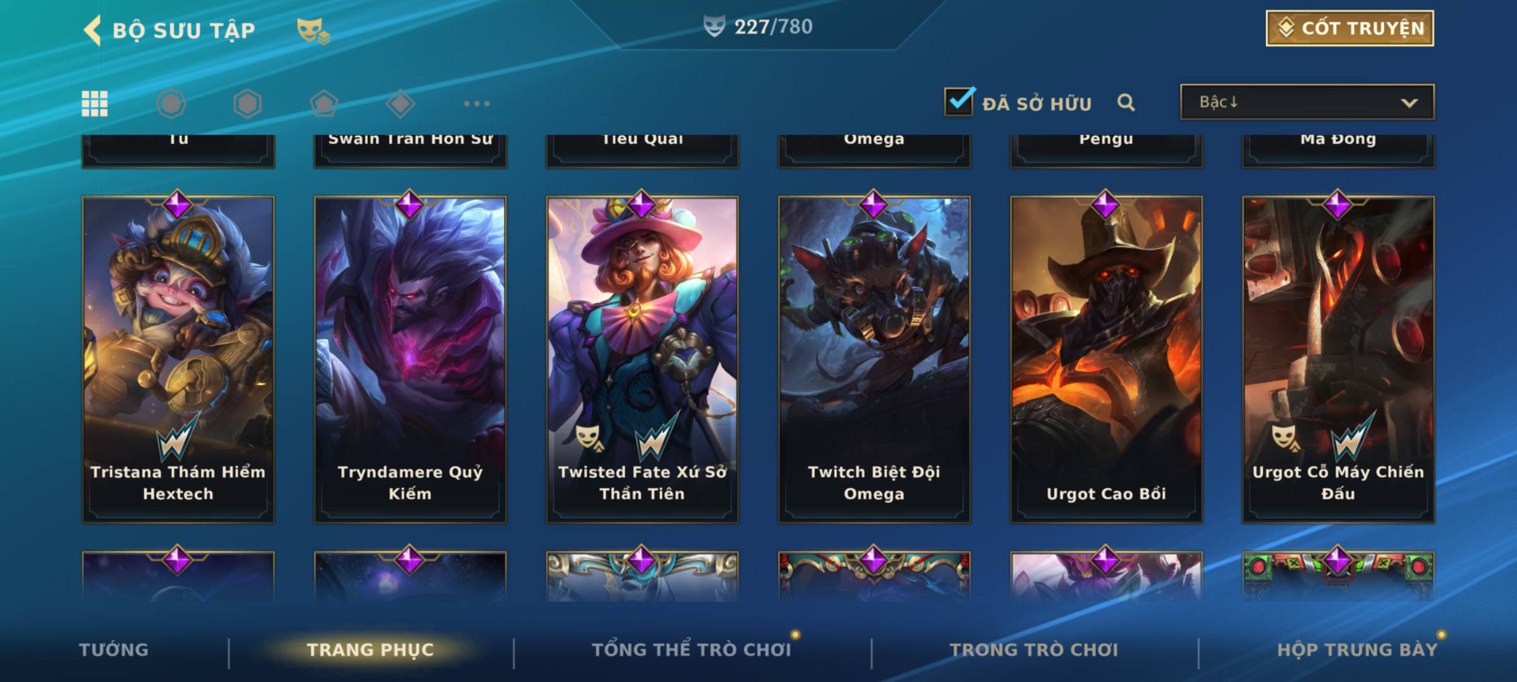This screenshot has width=1517, height=682.
Task: Select the diamond rarity filter icon
Action: 400,104
